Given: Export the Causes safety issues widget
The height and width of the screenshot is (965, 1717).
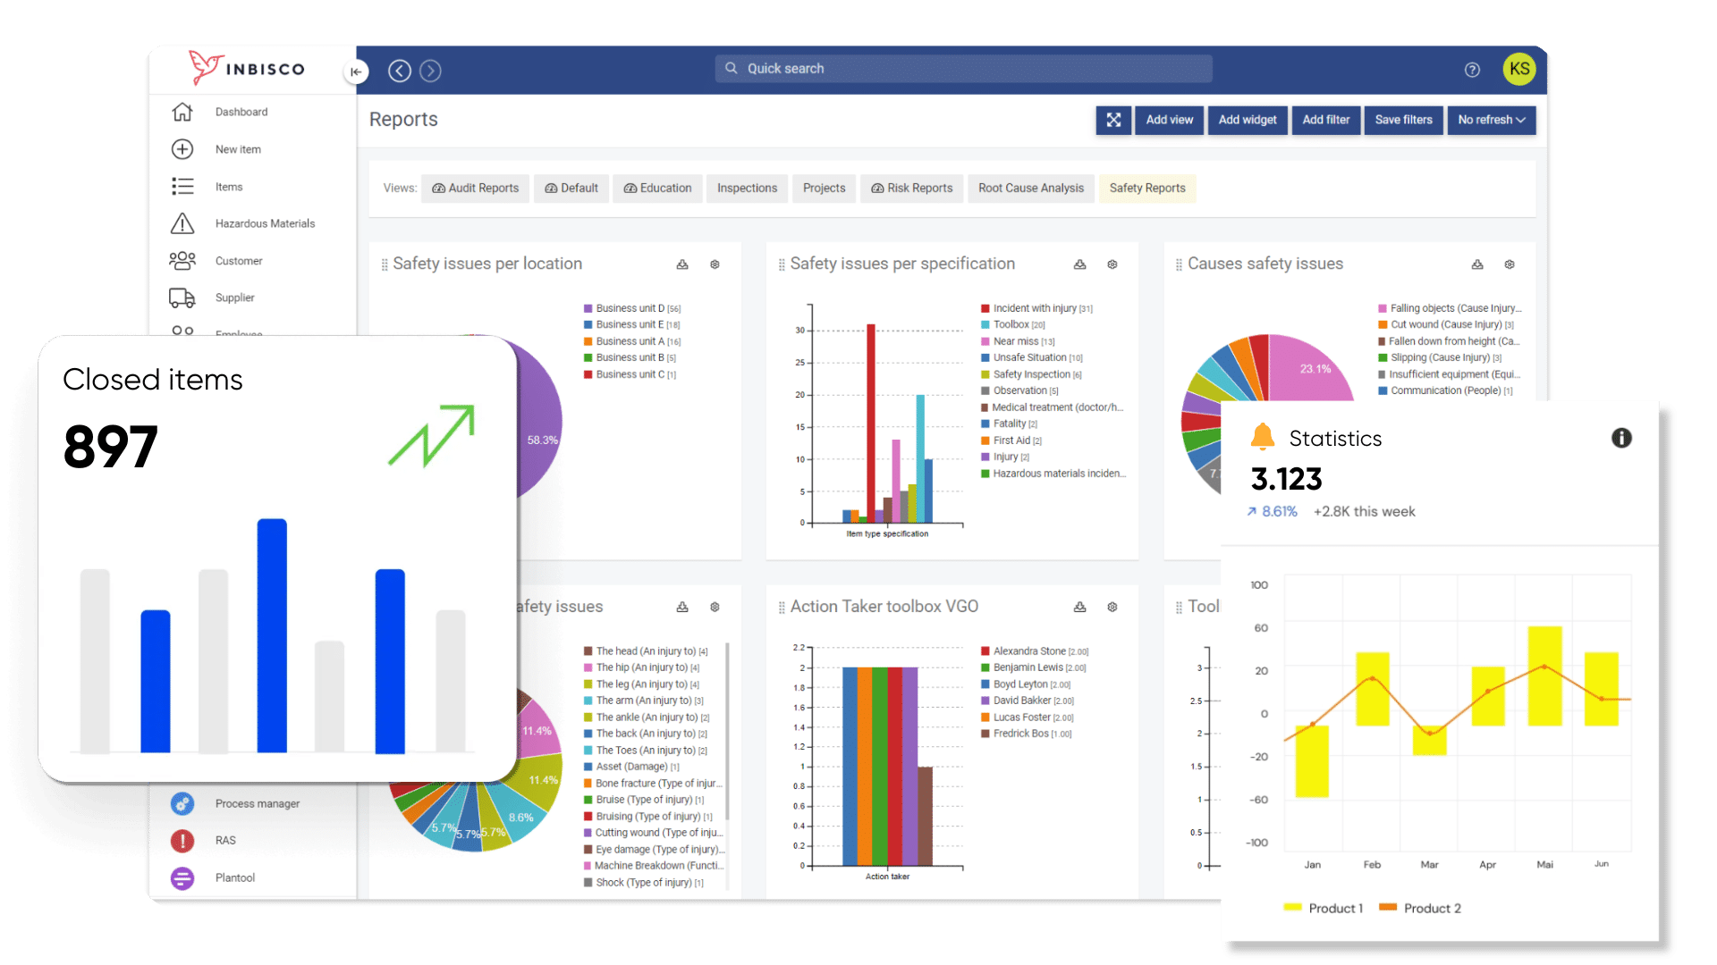Looking at the screenshot, I should [1476, 264].
